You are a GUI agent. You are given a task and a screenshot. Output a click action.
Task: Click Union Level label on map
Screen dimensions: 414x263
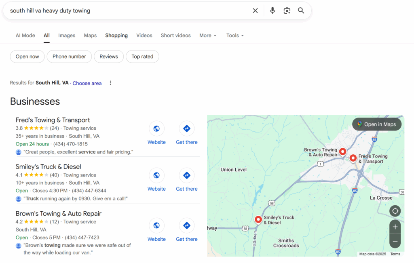[233, 170]
